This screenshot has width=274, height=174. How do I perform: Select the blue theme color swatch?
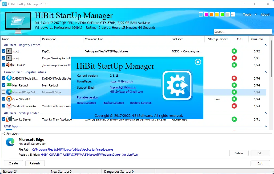[x=201, y=14]
